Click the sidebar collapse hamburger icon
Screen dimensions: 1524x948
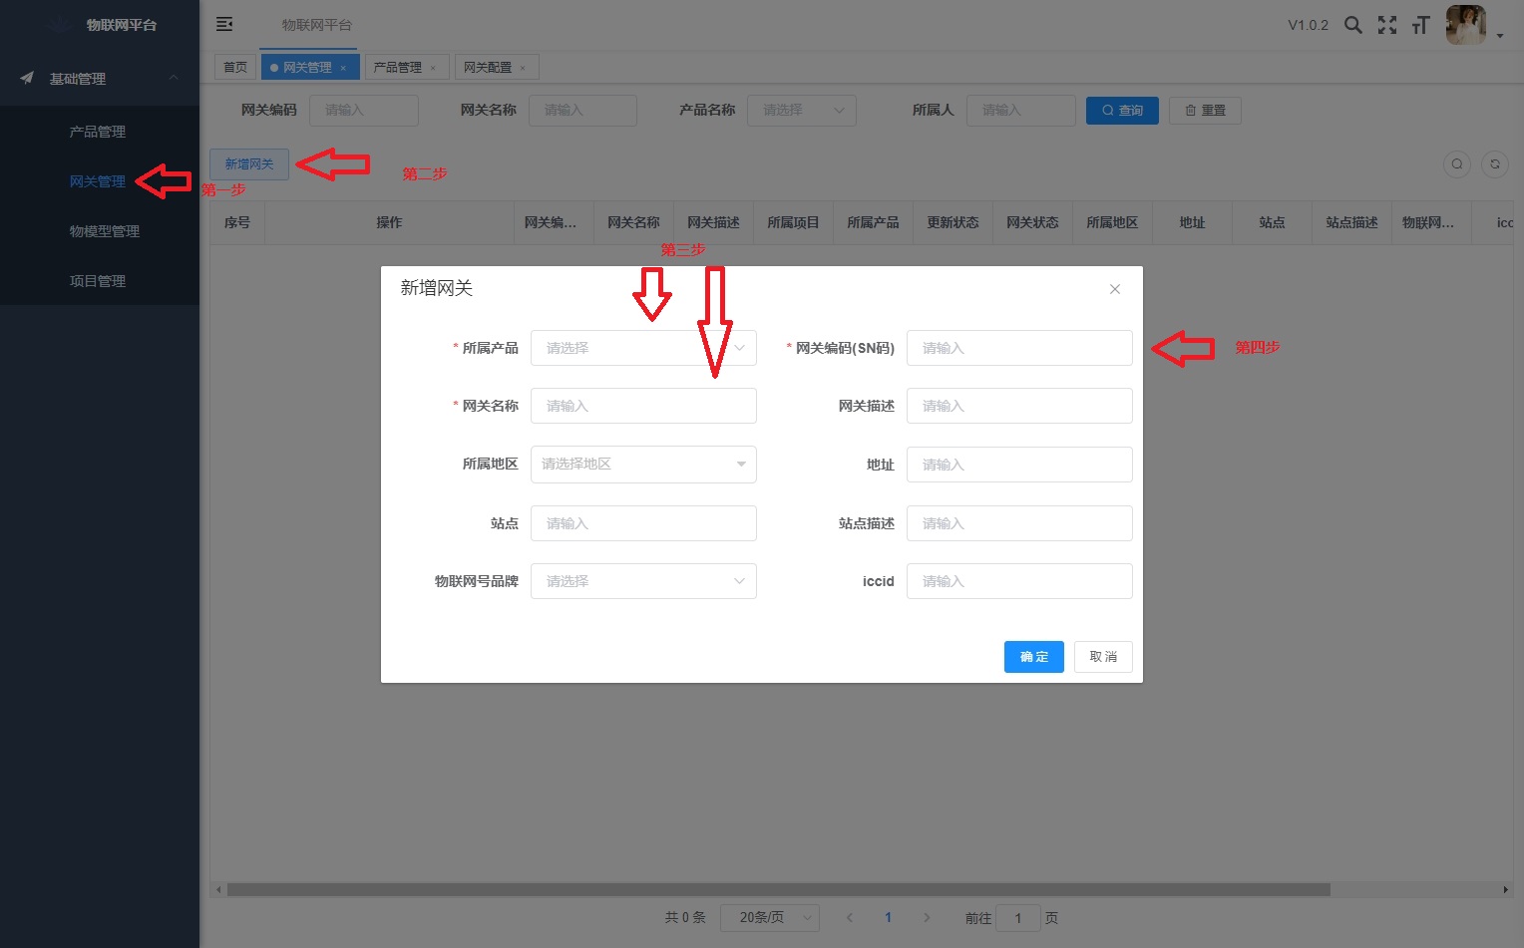click(224, 24)
